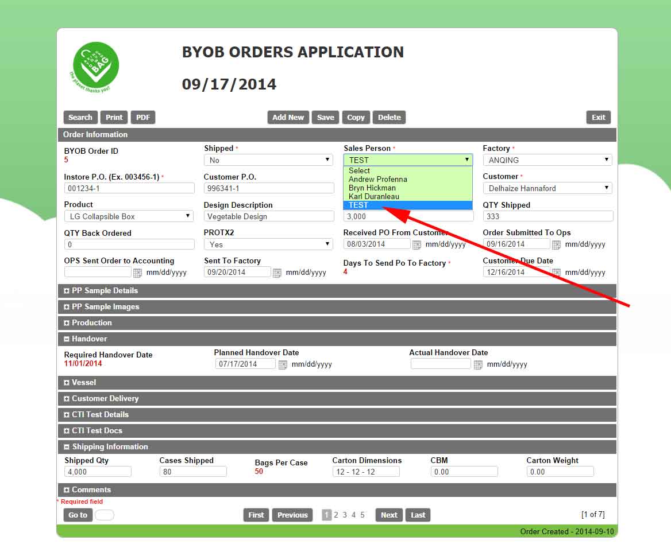This screenshot has width=671, height=552.
Task: Open the PROTX2 dropdown
Action: coord(268,244)
